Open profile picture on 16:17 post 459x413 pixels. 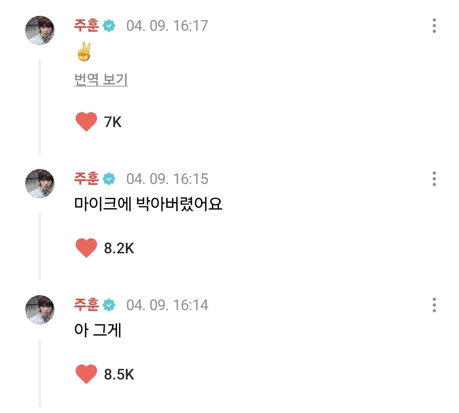point(40,30)
